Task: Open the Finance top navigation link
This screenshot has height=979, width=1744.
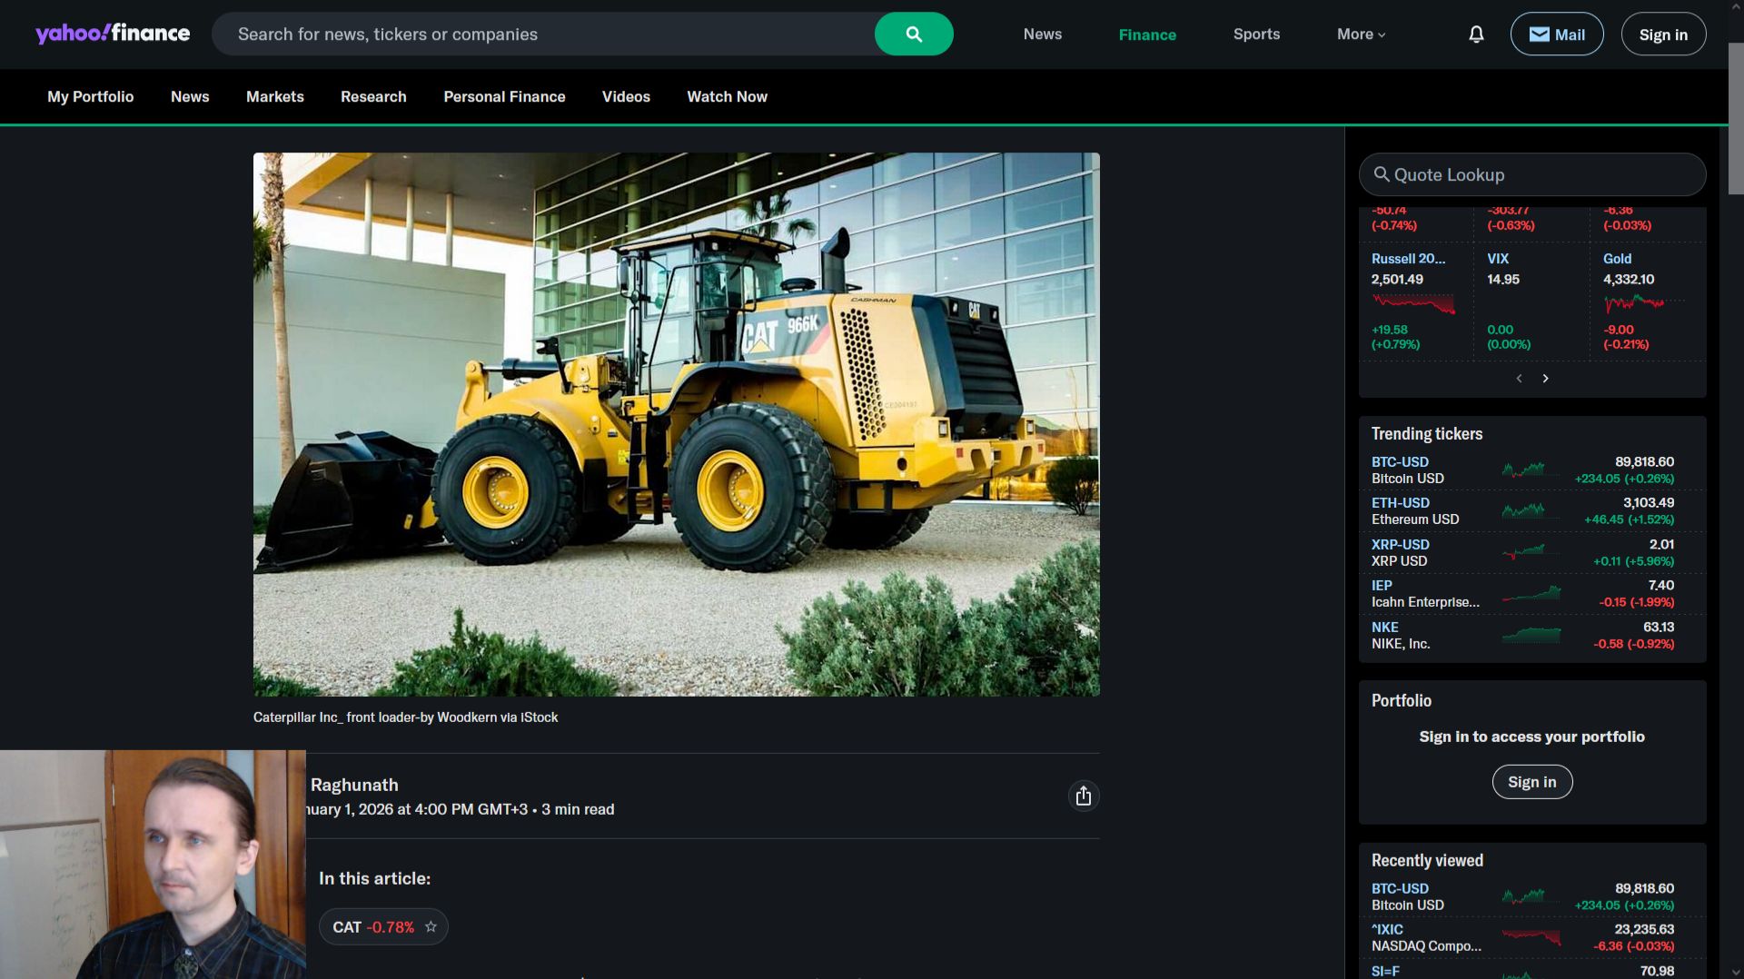Action: point(1147,35)
